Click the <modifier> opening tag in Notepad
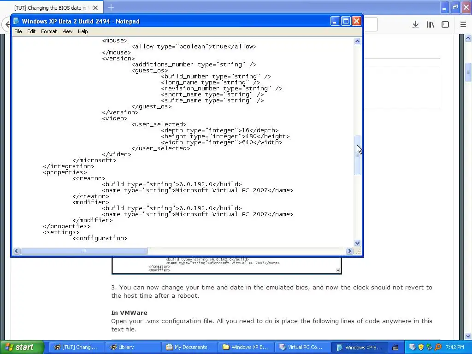Image resolution: width=472 pixels, height=354 pixels. (x=91, y=202)
